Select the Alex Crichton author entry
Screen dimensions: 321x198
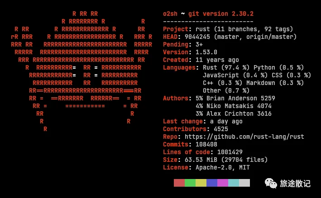pos(233,113)
